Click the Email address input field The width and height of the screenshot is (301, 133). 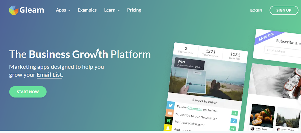[x=282, y=51]
